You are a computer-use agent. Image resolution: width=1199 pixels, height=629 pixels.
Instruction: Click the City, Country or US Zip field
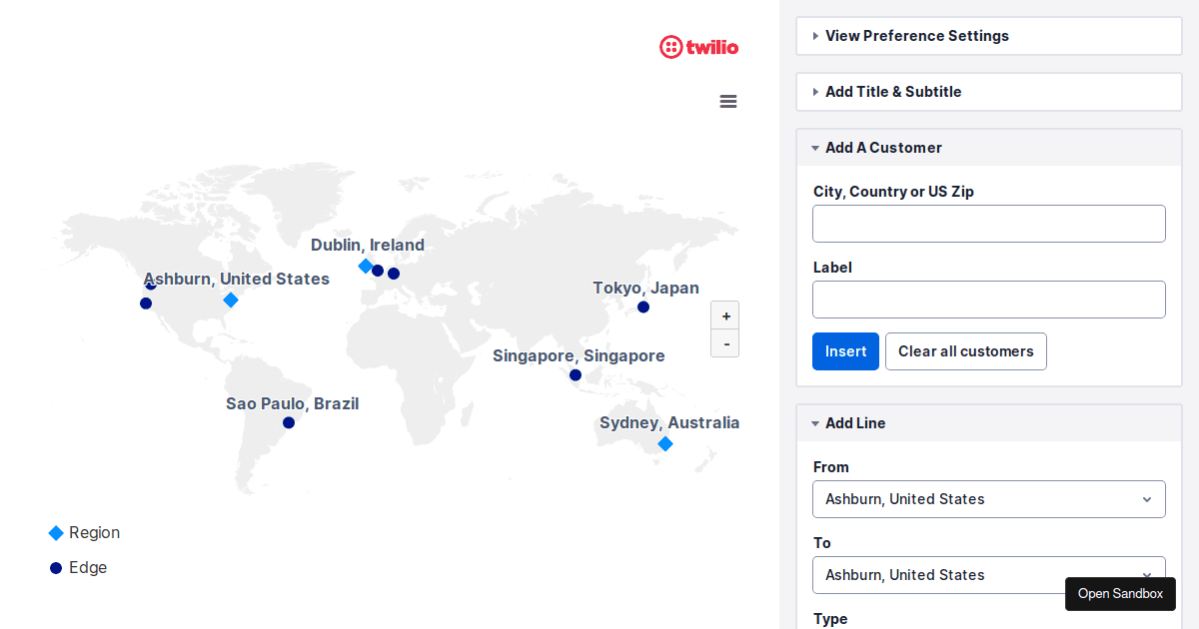click(x=988, y=224)
